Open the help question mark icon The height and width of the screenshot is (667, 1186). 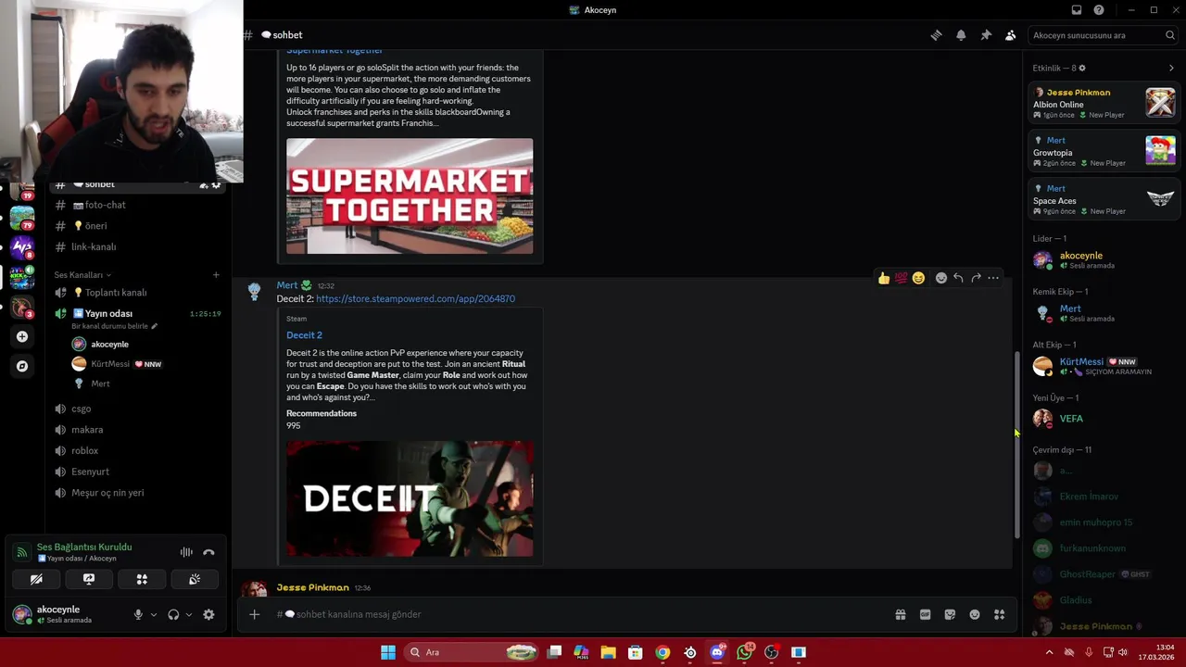1099,10
